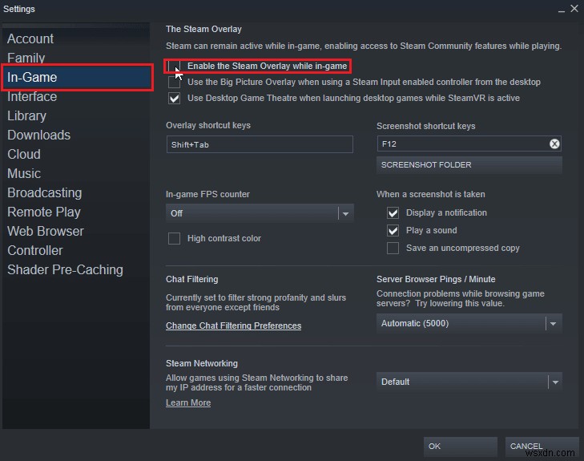Open the Cloud settings section

click(x=24, y=154)
